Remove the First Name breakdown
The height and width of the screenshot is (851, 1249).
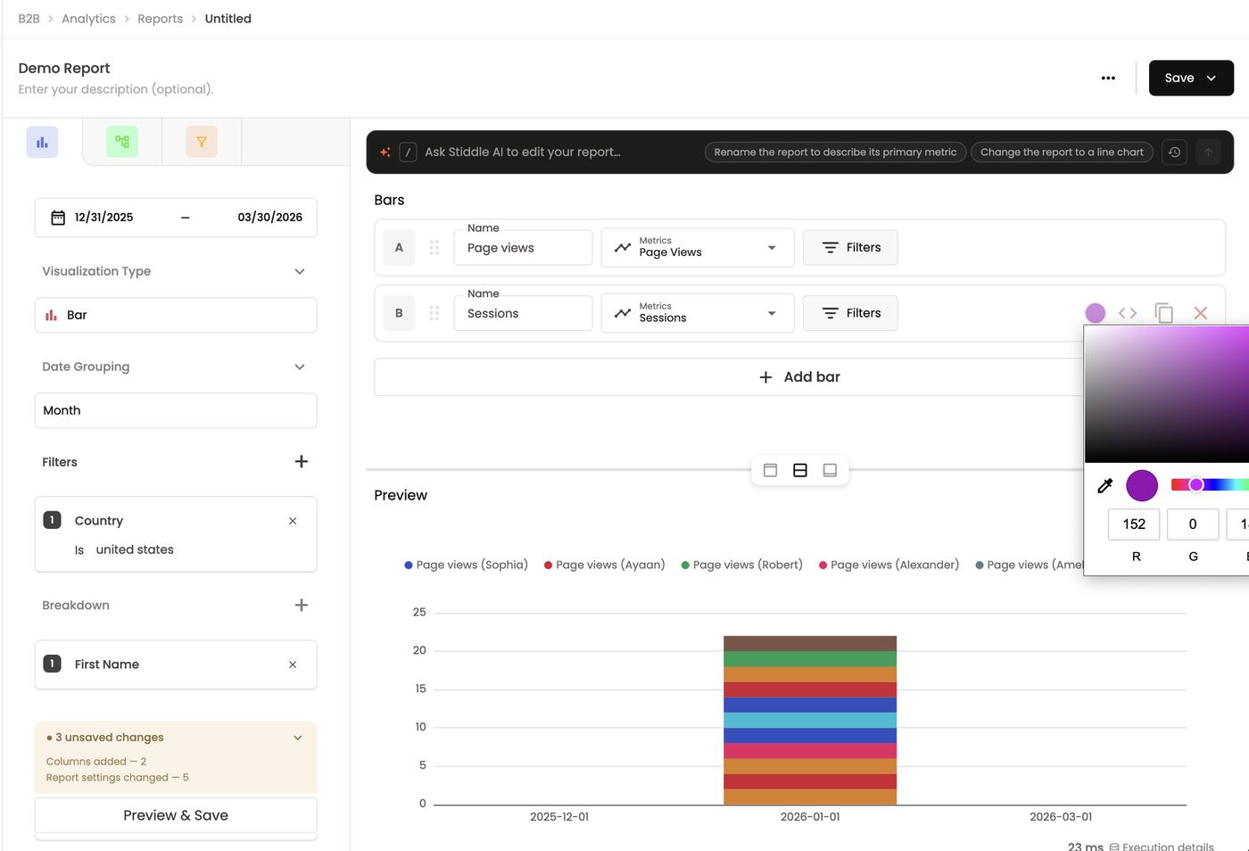tap(293, 665)
